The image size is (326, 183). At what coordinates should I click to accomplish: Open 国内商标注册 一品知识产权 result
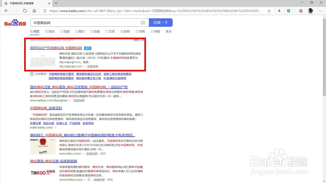(79, 87)
